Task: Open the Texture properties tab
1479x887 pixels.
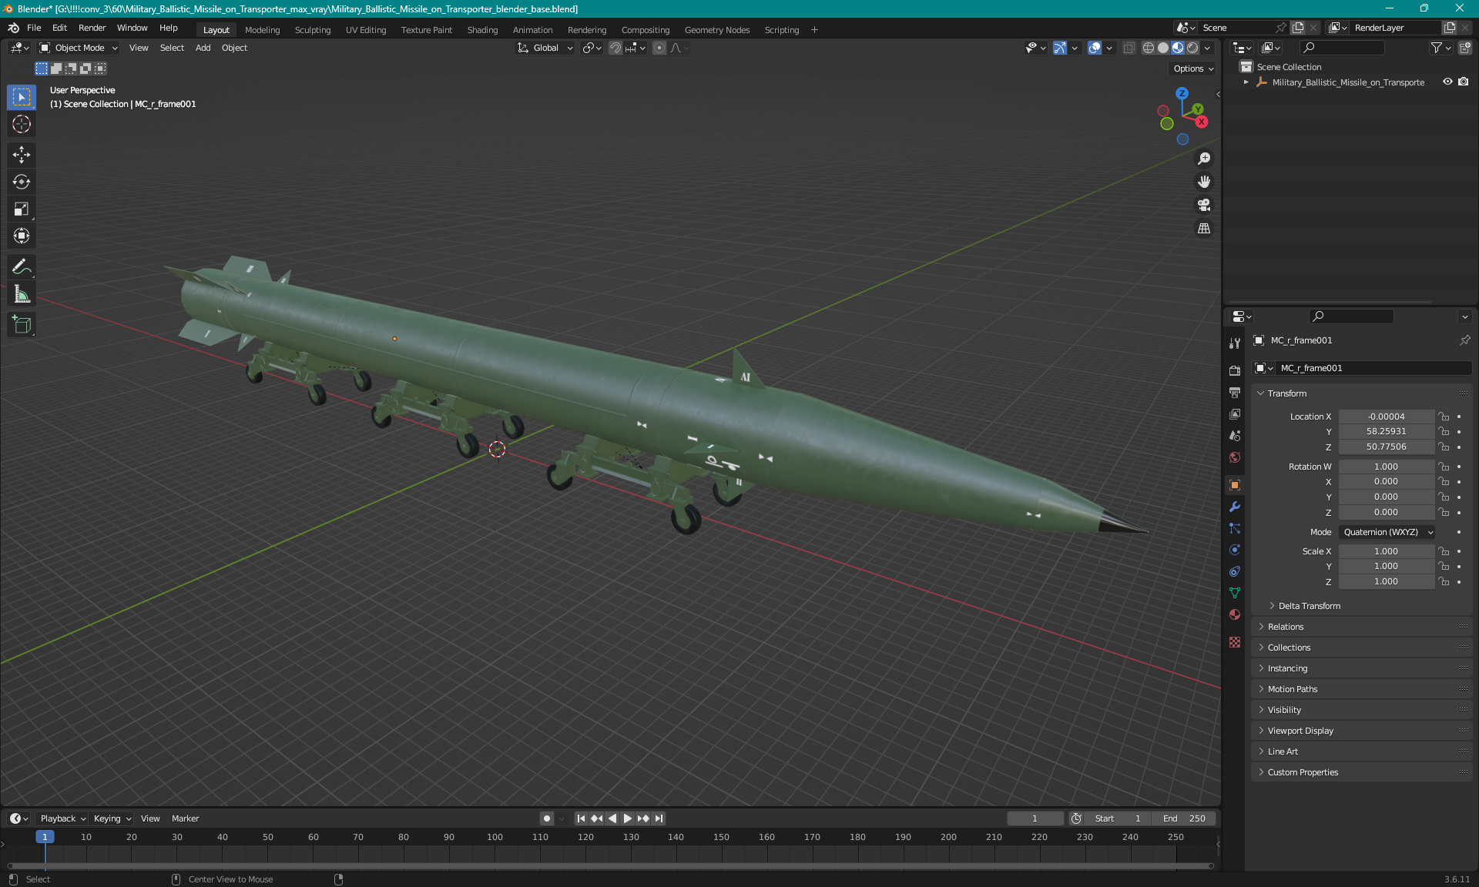Action: pyautogui.click(x=1235, y=642)
